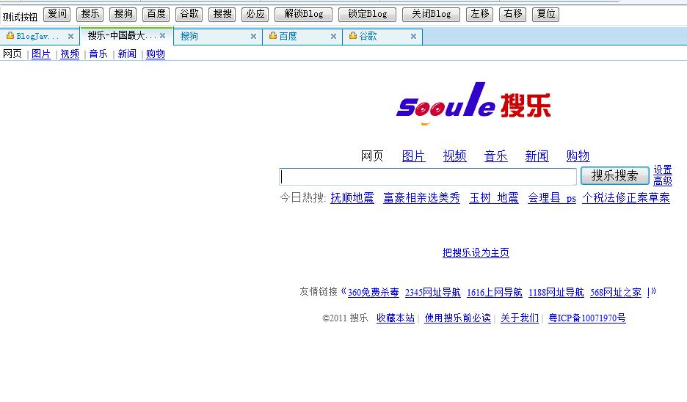
Task: Open 图片 in the top navigation bar
Action: click(x=41, y=54)
